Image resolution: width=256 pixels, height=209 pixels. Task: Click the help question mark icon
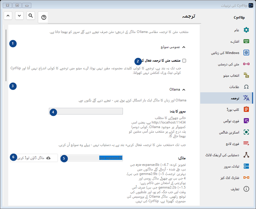pyautogui.click(x=44, y=17)
